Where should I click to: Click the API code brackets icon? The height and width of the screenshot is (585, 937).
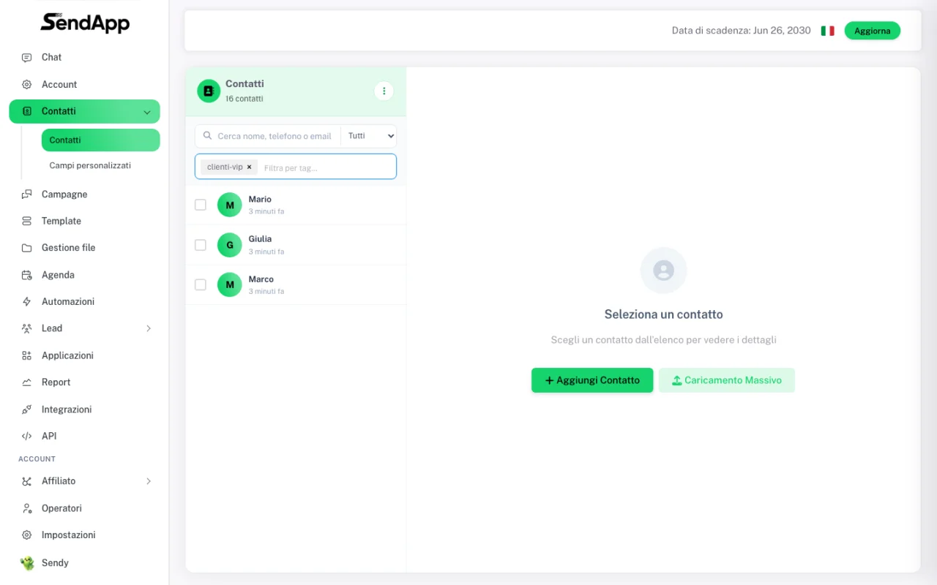(27, 436)
